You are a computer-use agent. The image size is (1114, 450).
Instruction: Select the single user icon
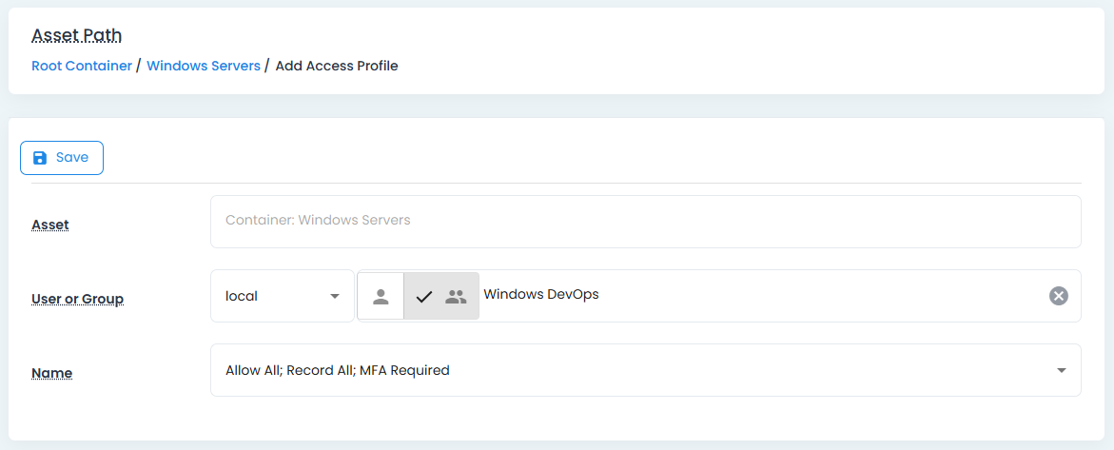pos(381,296)
